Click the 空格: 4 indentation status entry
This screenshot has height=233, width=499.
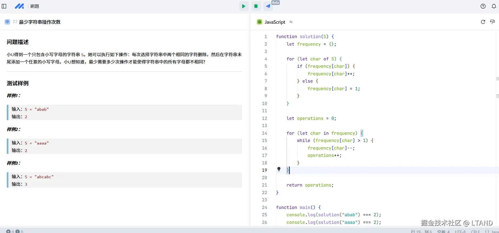(x=443, y=231)
